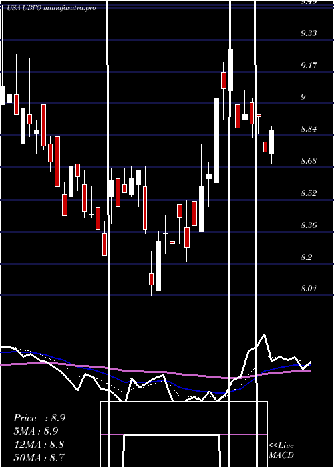The image size is (334, 468).
Task: Select the '12MA : 8.8' legend entry
Action: tap(39, 444)
